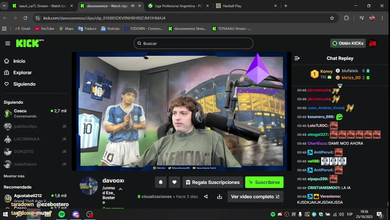Expand the chat leaderboard arrow

pos(340,86)
